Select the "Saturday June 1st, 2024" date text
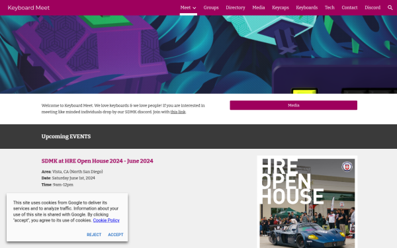Viewport: 397px width, 248px height. 73,178
